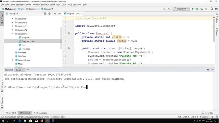Image resolution: width=219 pixels, height=123 pixels.
Task: Start debugging with the Debug bug icon
Action: coord(197,9)
